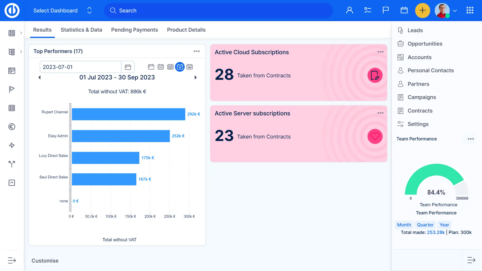The height and width of the screenshot is (271, 482).
Task: Expand the user avatar dropdown chevron
Action: click(455, 11)
